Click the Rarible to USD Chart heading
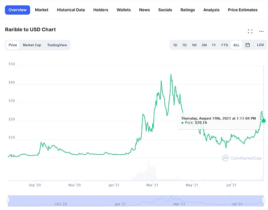 pyautogui.click(x=30, y=29)
